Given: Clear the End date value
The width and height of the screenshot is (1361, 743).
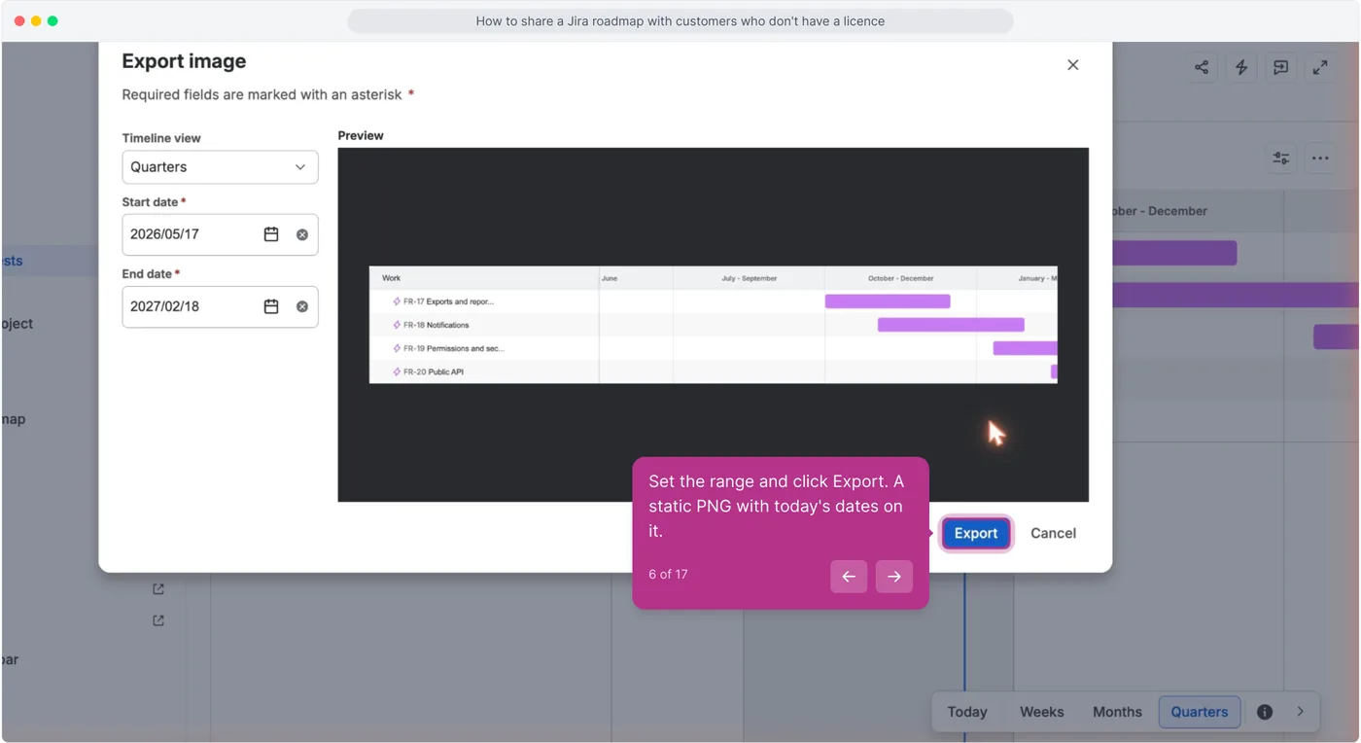Looking at the screenshot, I should click(302, 306).
